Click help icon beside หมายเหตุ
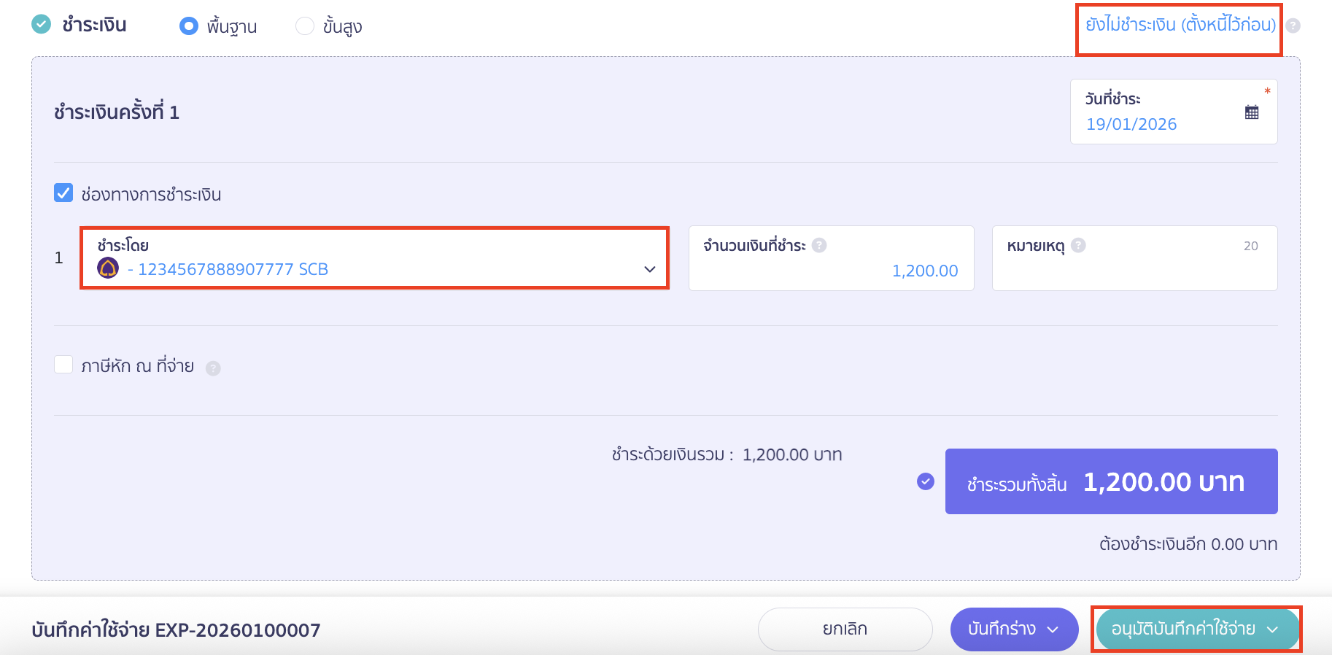Screen dimensions: 1332x655 1078,245
